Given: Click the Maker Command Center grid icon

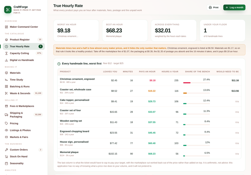Looking at the screenshot, I should click(6, 27).
